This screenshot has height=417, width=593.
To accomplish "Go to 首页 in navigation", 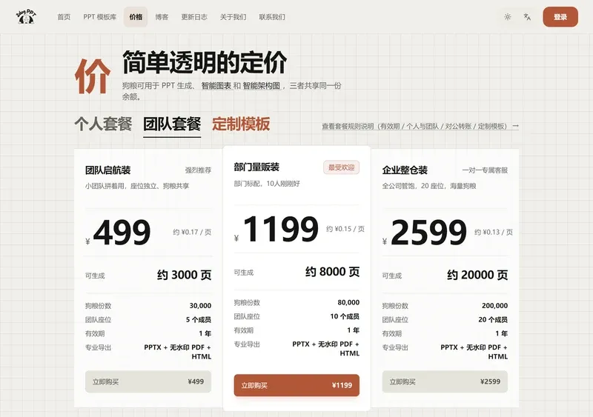I will [x=64, y=17].
